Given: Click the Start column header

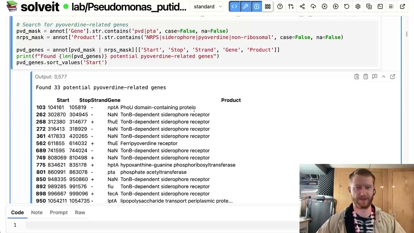Looking at the screenshot, I should (63, 100).
